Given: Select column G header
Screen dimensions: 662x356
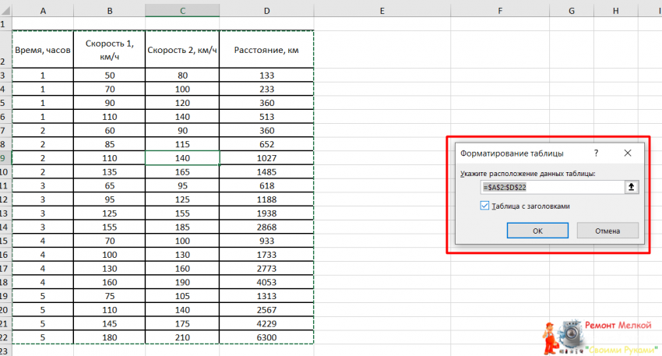Looking at the screenshot, I should point(572,10).
